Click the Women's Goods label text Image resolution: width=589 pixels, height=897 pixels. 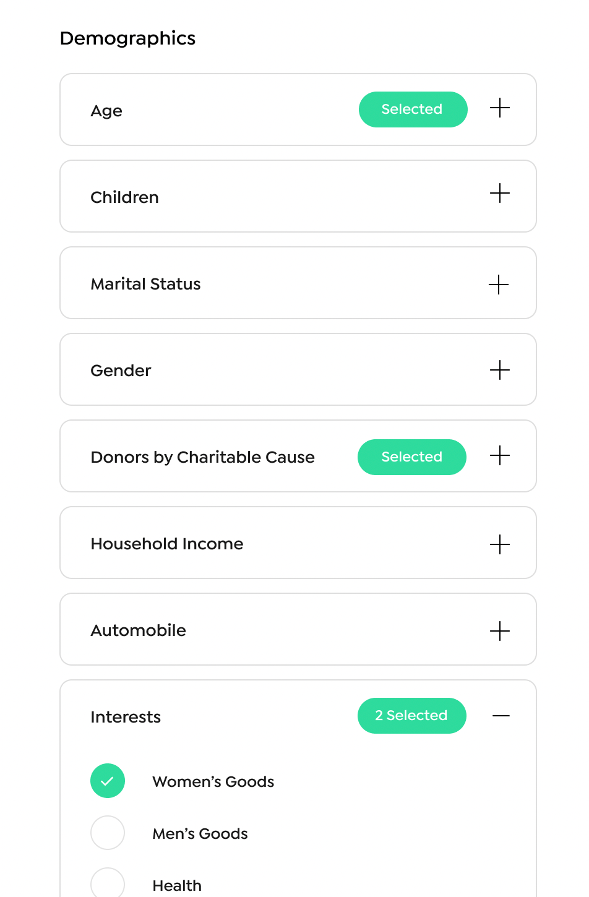[213, 781]
